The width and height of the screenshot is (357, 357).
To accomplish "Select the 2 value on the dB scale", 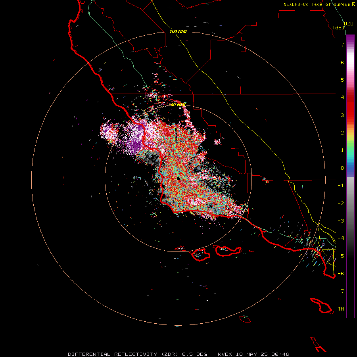I will coord(342,133).
